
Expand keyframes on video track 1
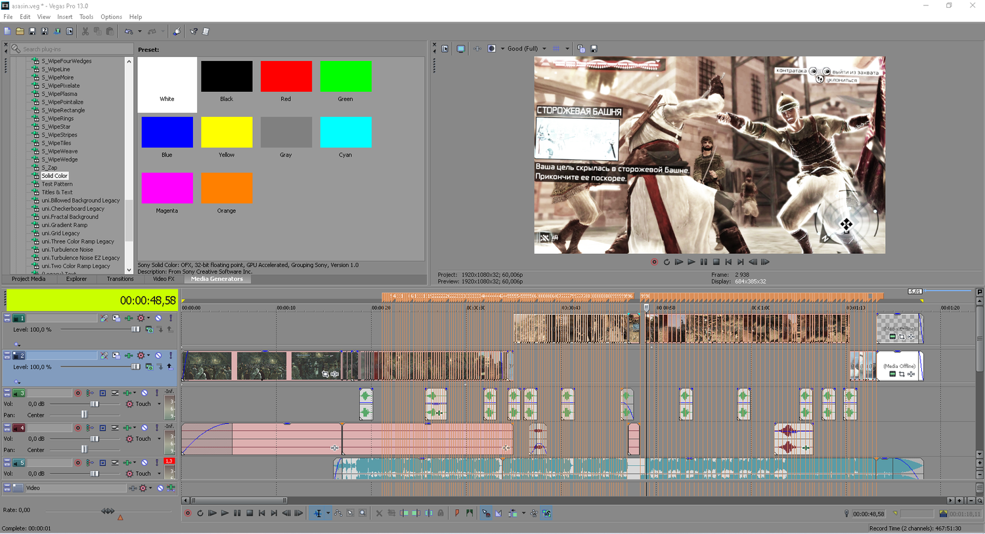17,344
